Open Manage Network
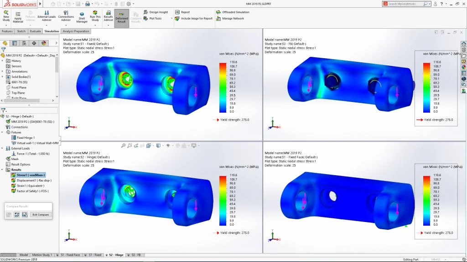The image size is (467, 262). pyautogui.click(x=230, y=18)
